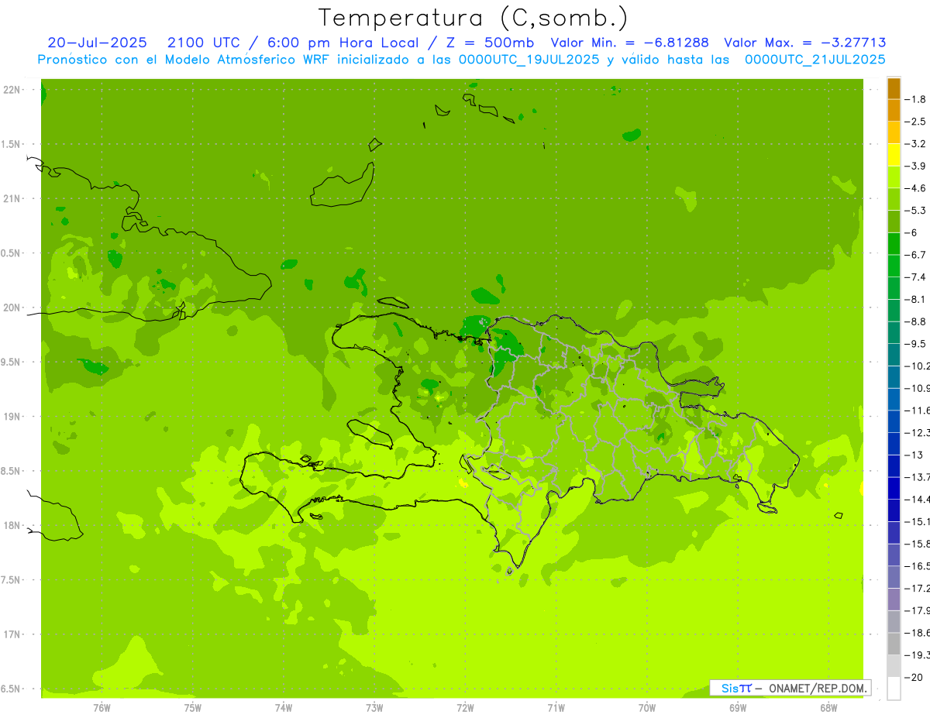
Task: Click the "21N" latitude label
Action: click(x=12, y=199)
